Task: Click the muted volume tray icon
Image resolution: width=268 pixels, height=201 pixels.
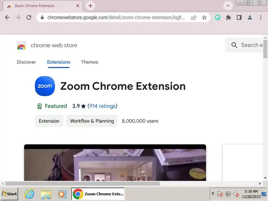Action: click(x=236, y=194)
